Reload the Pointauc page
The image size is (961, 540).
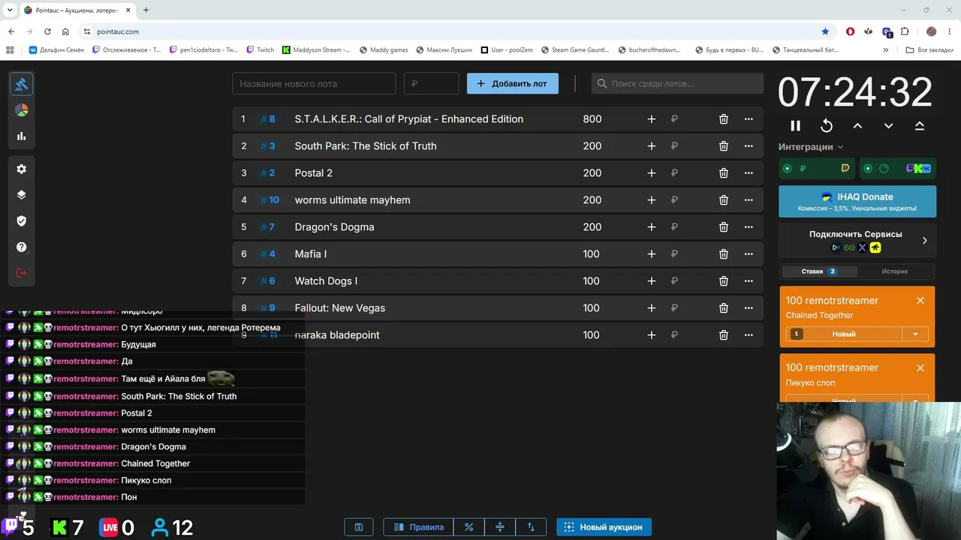click(x=47, y=31)
